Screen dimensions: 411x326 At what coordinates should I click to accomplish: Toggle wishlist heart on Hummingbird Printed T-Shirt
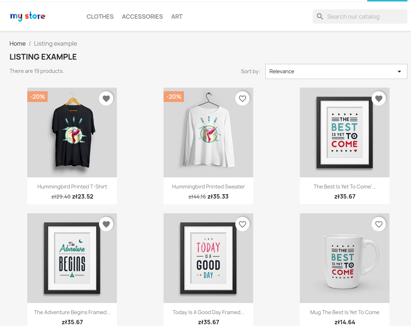coord(106,98)
